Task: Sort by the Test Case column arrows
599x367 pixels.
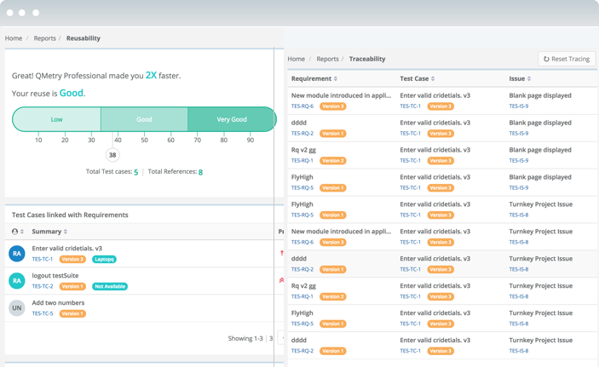Action: click(433, 78)
